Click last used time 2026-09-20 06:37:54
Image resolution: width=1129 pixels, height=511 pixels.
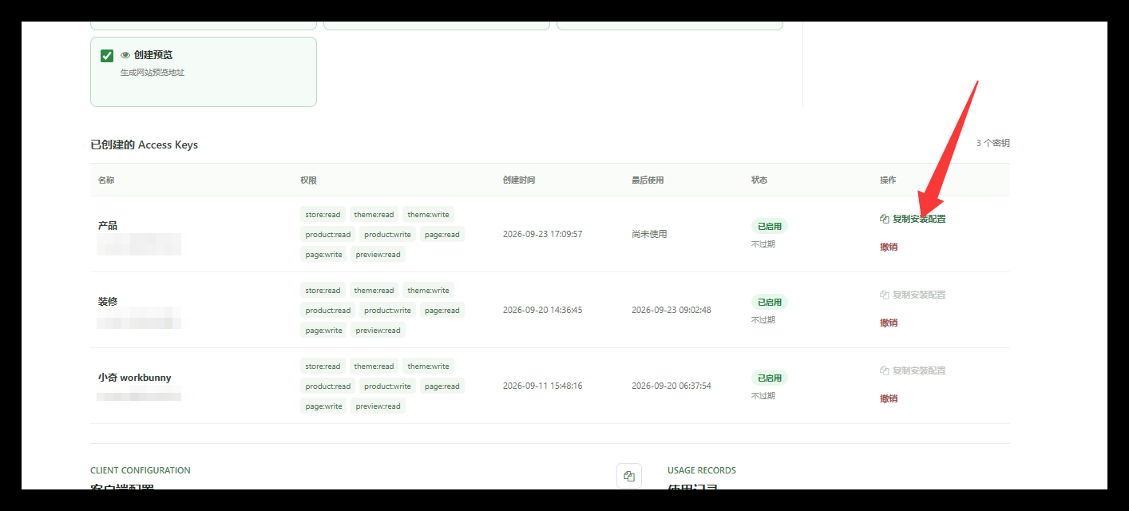tap(671, 386)
